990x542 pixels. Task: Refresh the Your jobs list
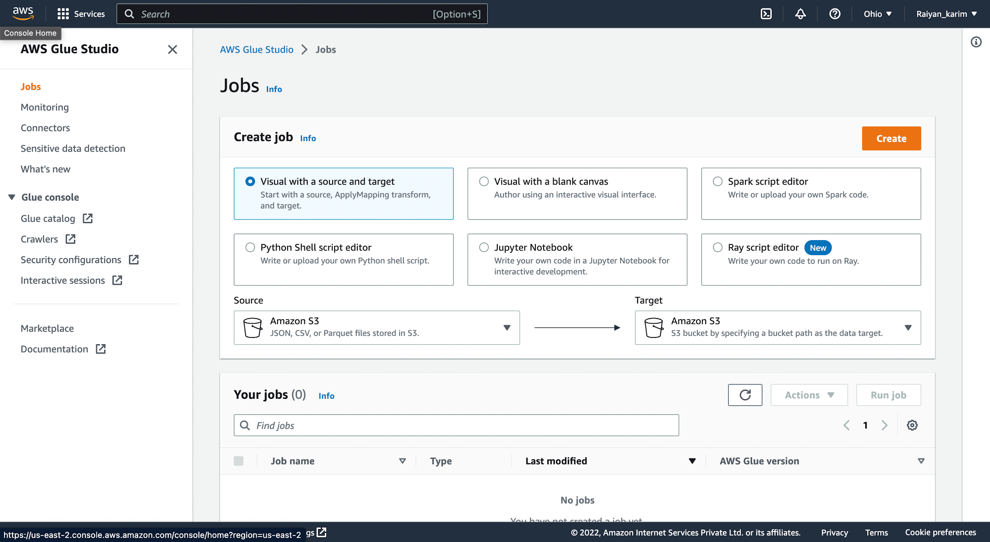(745, 395)
